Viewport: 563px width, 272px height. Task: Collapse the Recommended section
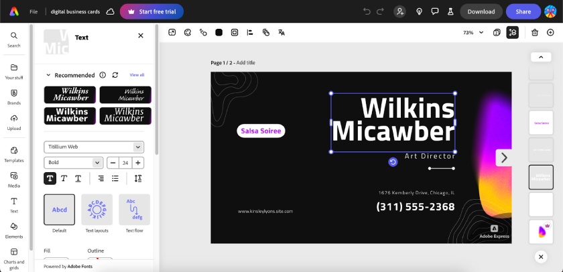pyautogui.click(x=48, y=75)
